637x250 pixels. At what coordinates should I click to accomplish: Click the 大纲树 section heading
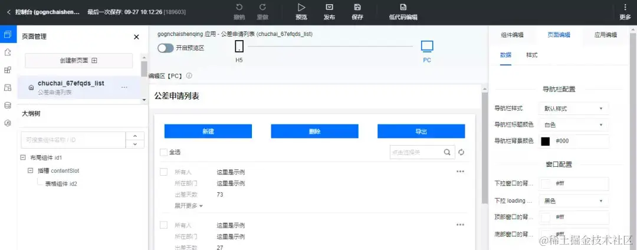tap(31, 114)
